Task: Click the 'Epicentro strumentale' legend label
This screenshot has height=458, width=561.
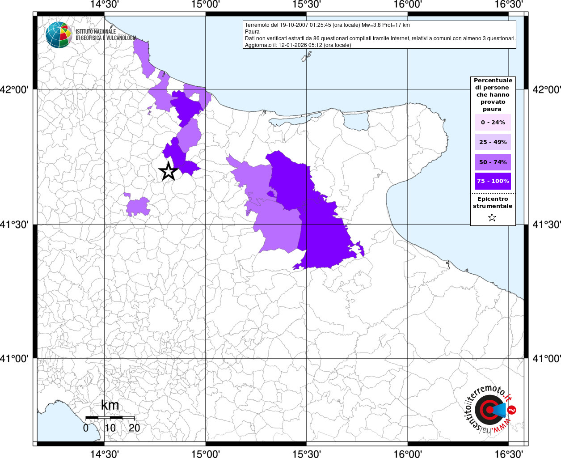Action: 493,203
